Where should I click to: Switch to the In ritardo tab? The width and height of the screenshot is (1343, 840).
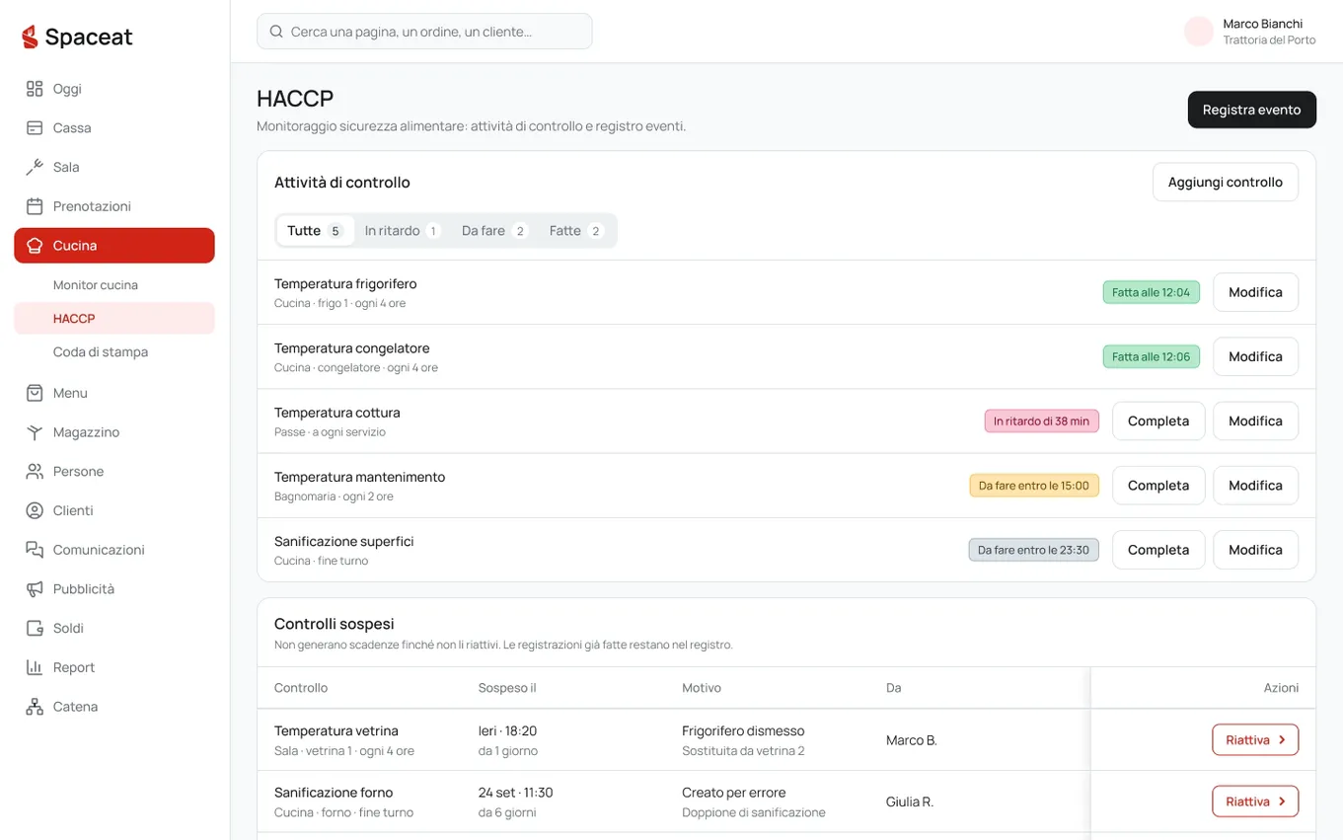click(402, 231)
